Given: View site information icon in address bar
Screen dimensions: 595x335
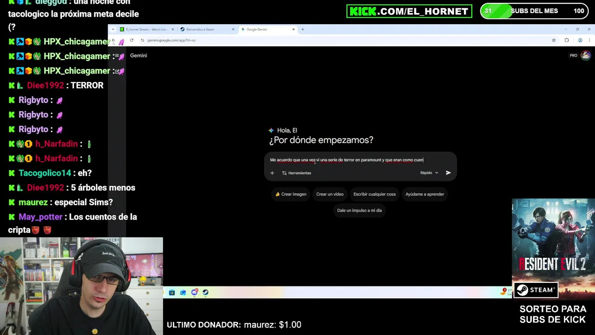Looking at the screenshot, I should 142,40.
